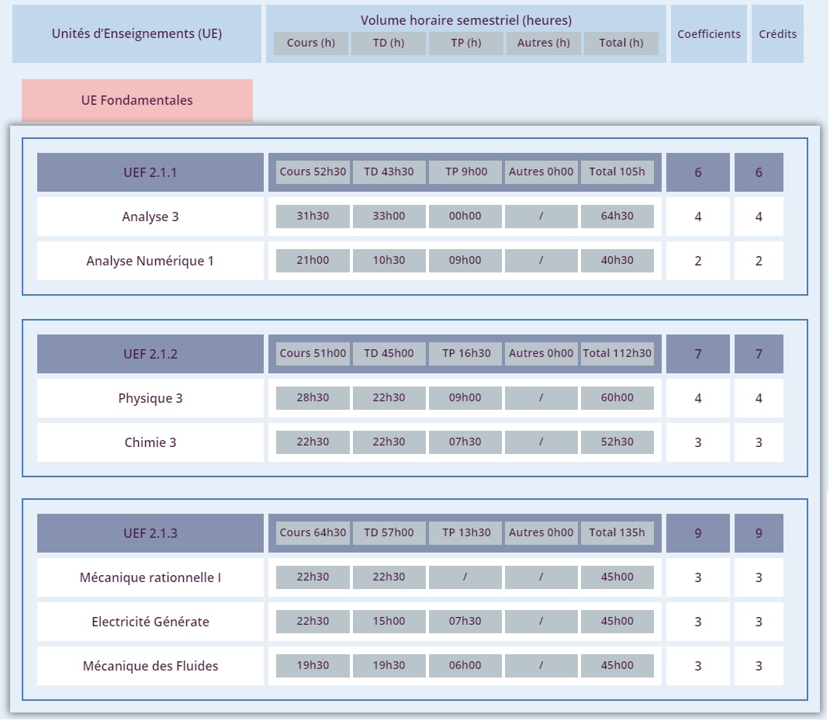Image resolution: width=830 pixels, height=721 pixels.
Task: Click the TP 9h00 cell in UEF 2.1.1
Action: (x=466, y=172)
